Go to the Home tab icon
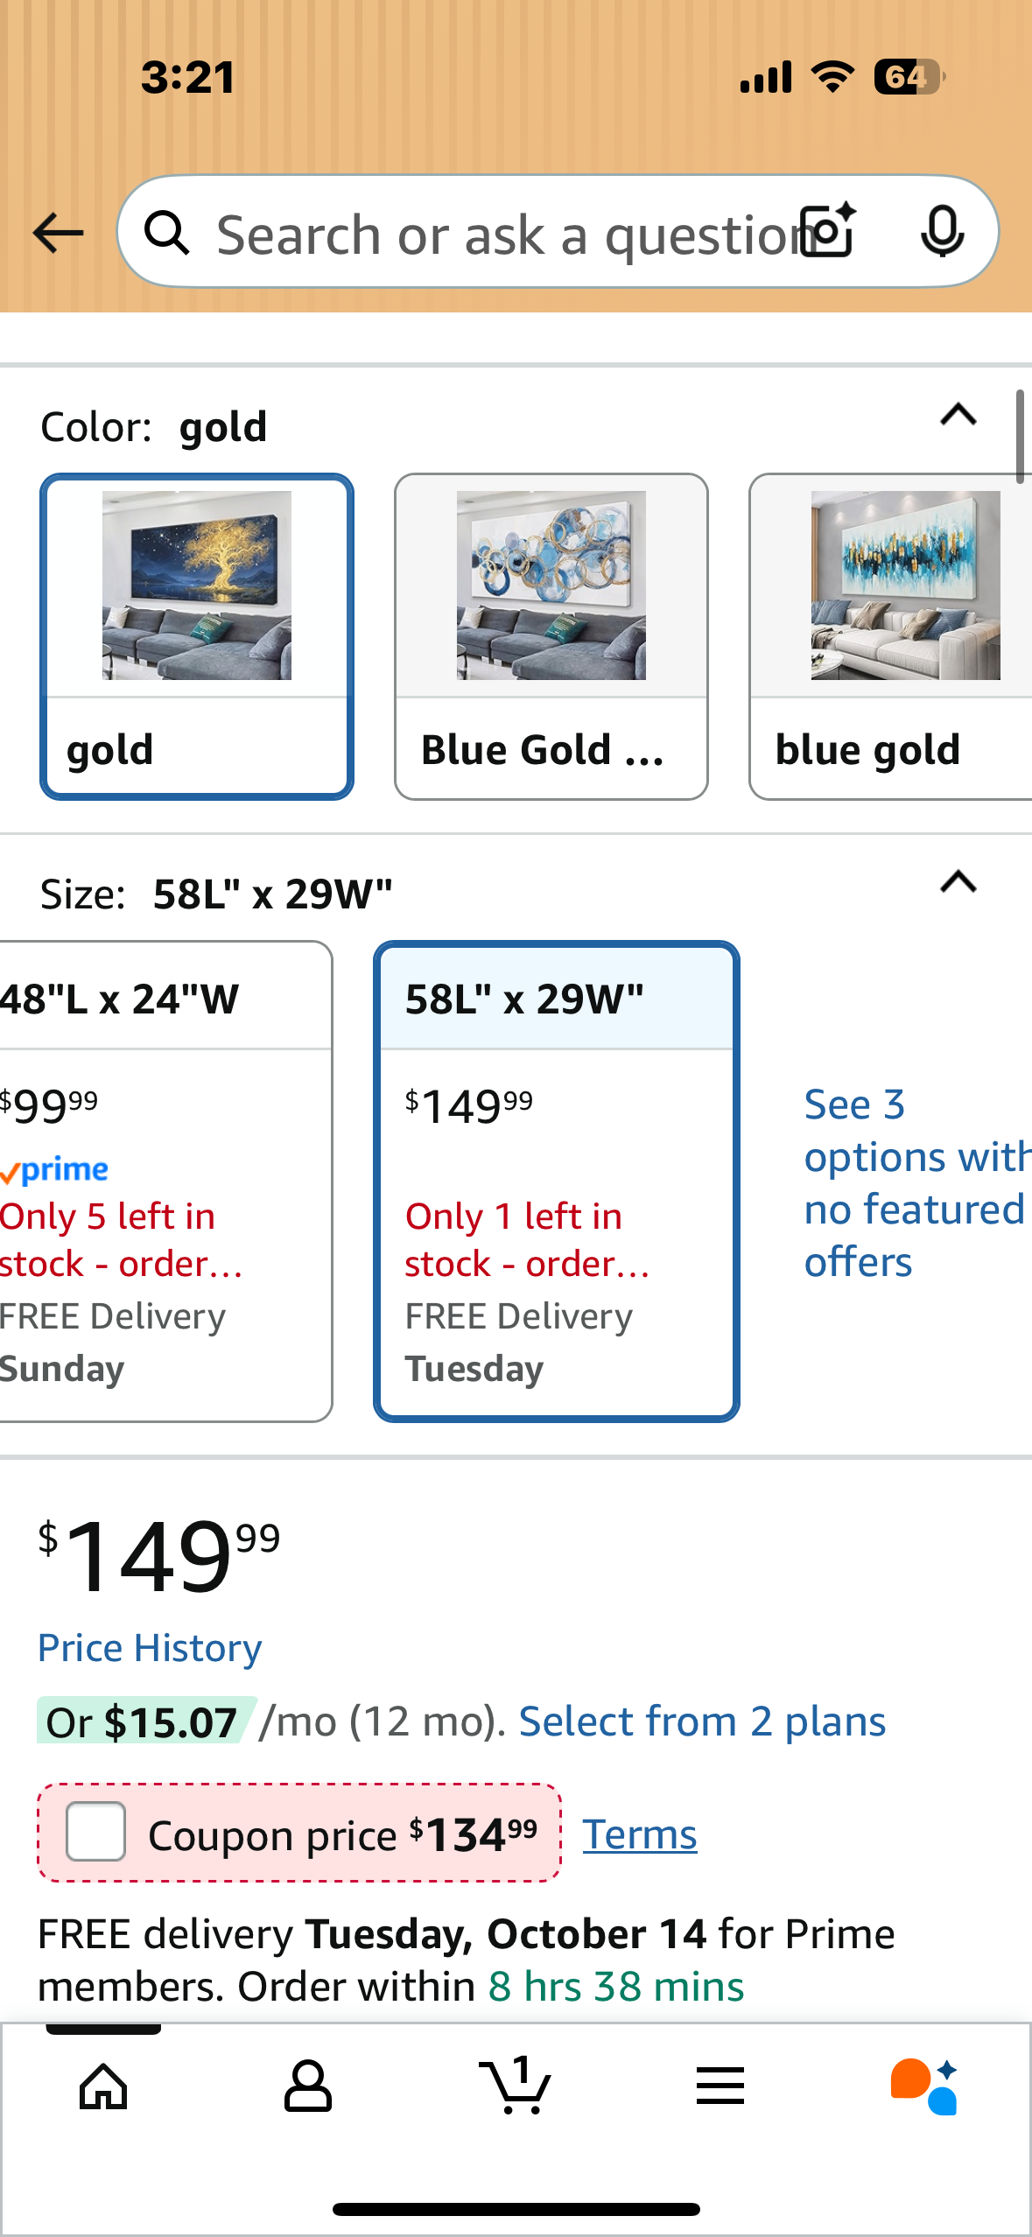Image resolution: width=1032 pixels, height=2237 pixels. pos(103,2086)
